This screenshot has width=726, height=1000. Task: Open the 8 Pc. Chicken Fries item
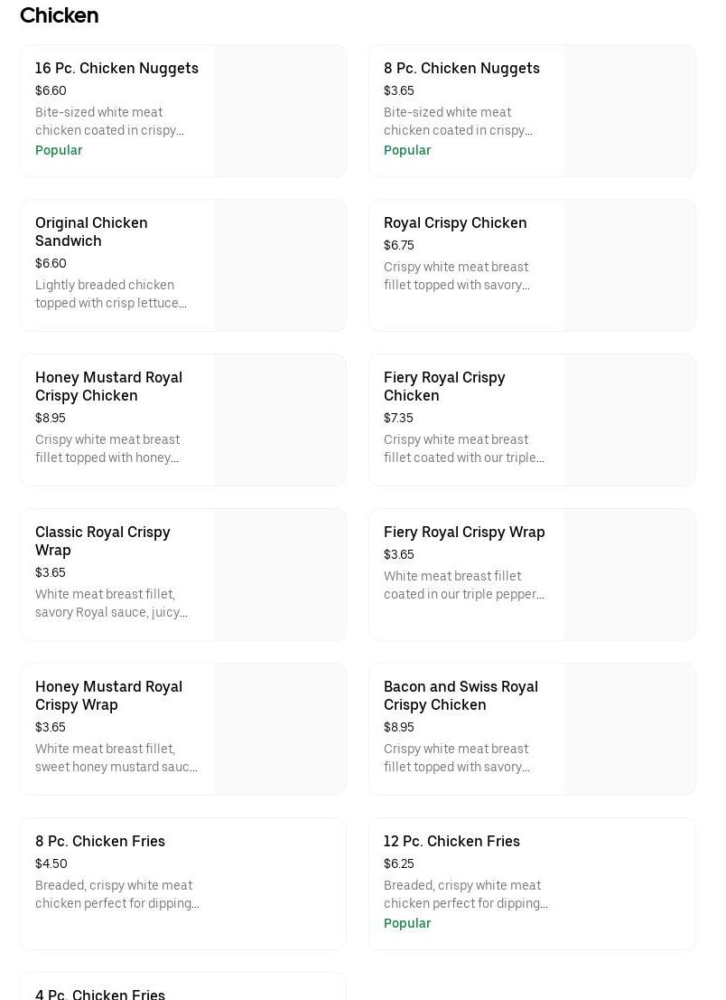point(183,884)
